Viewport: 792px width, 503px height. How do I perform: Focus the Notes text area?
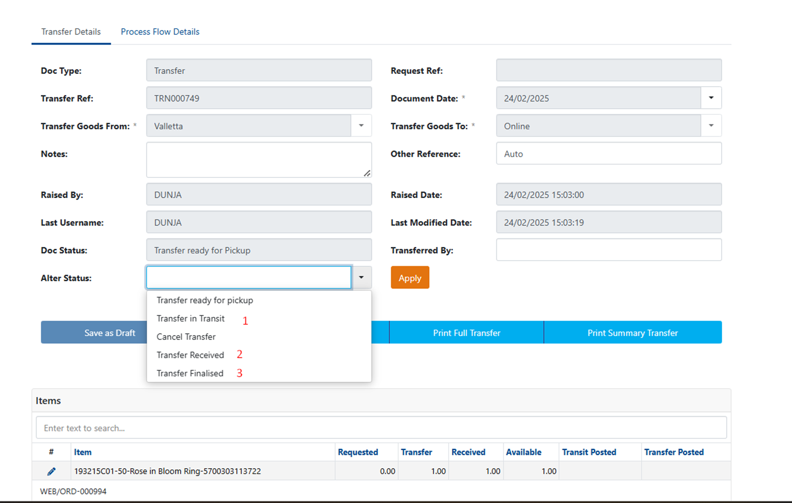tap(259, 160)
